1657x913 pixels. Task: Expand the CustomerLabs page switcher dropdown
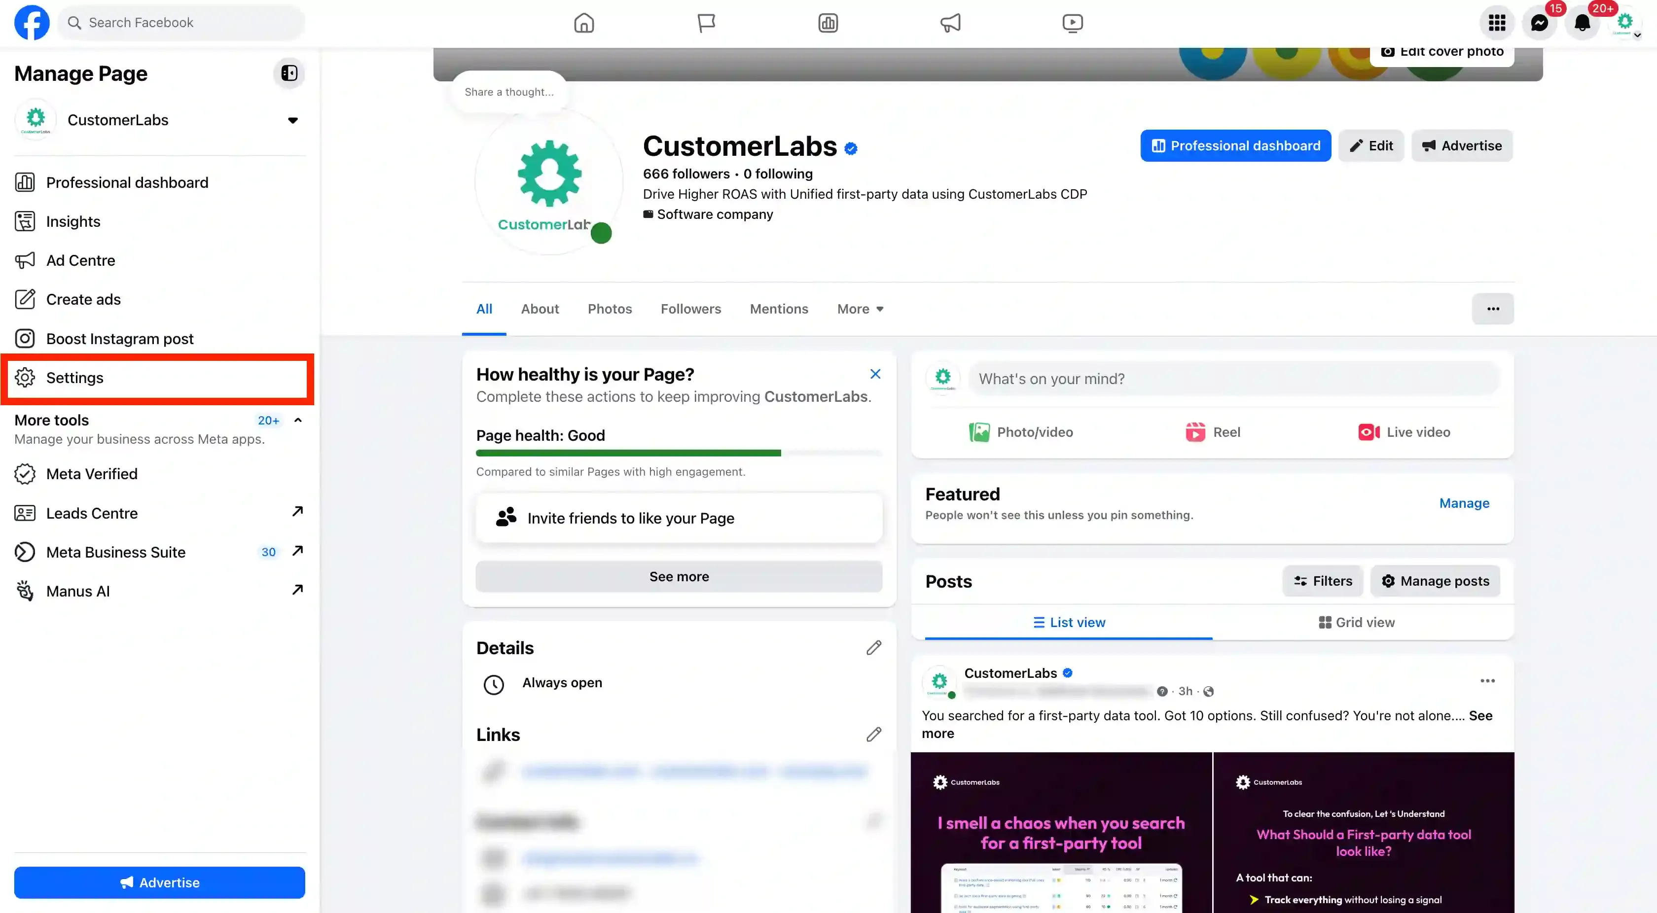coord(292,120)
